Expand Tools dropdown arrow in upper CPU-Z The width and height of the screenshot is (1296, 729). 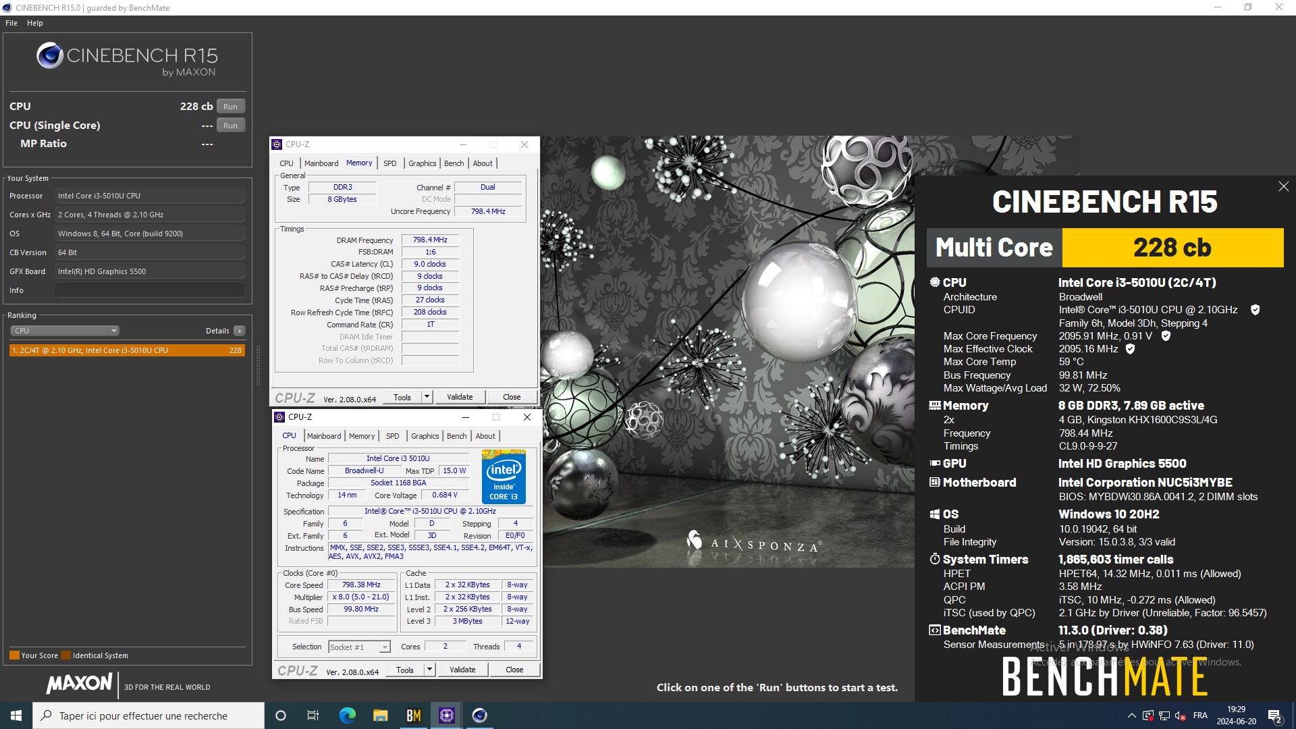pyautogui.click(x=427, y=397)
